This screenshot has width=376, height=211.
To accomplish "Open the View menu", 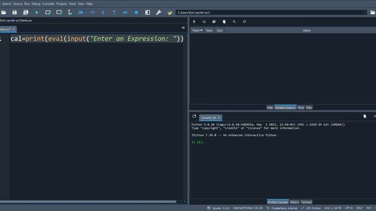I will click(81, 4).
